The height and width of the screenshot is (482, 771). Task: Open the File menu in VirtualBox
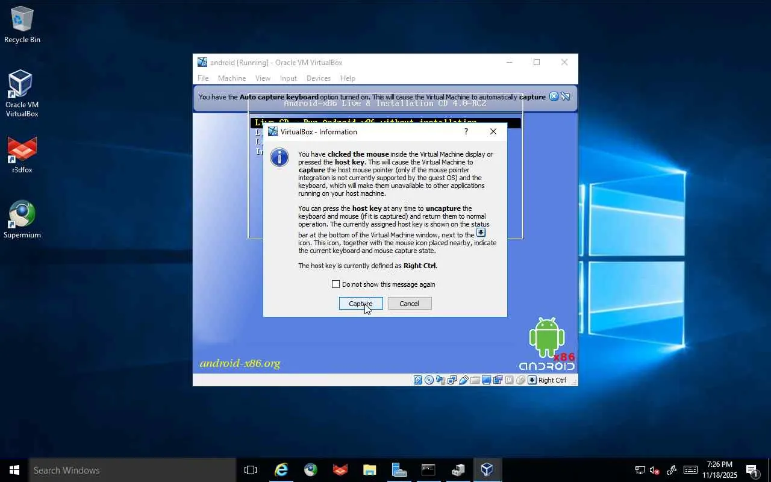tap(203, 78)
